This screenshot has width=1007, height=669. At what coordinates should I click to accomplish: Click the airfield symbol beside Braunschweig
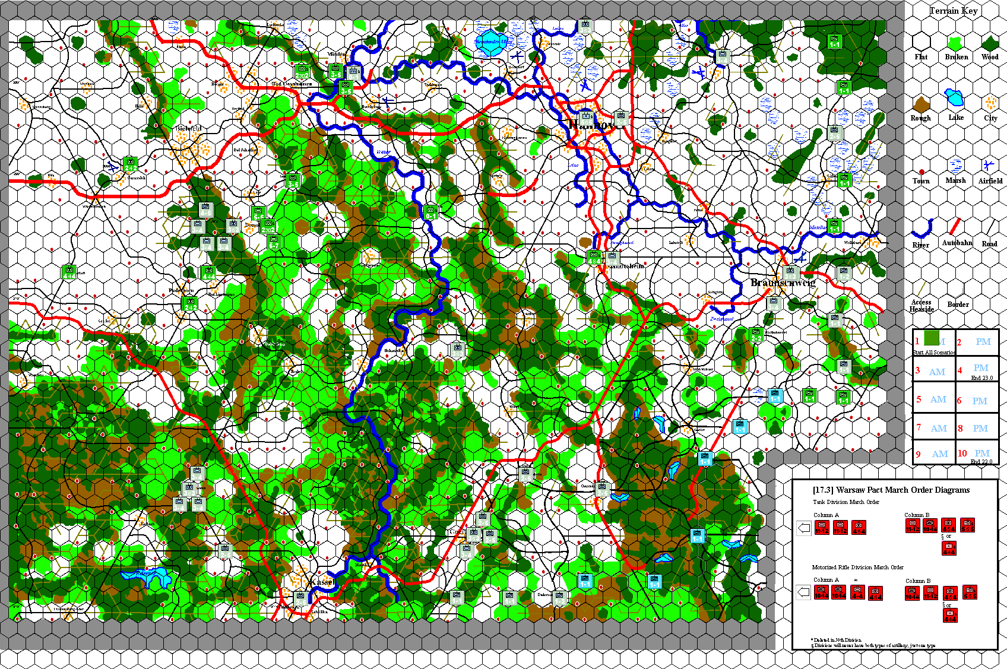[800, 258]
